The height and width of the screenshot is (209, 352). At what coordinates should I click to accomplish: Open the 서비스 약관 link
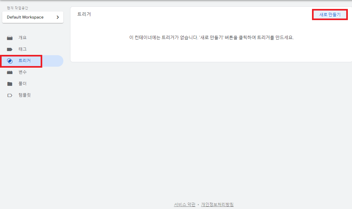pos(185,204)
